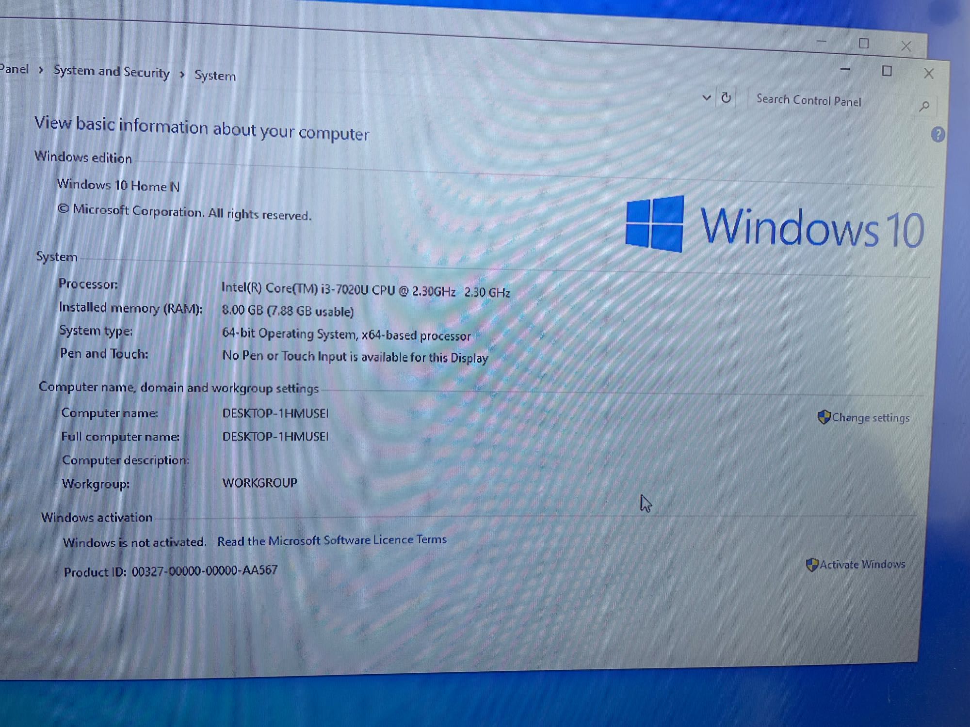Open the address bar history dropdown arrow
Screen dimensions: 970x727
pos(707,97)
